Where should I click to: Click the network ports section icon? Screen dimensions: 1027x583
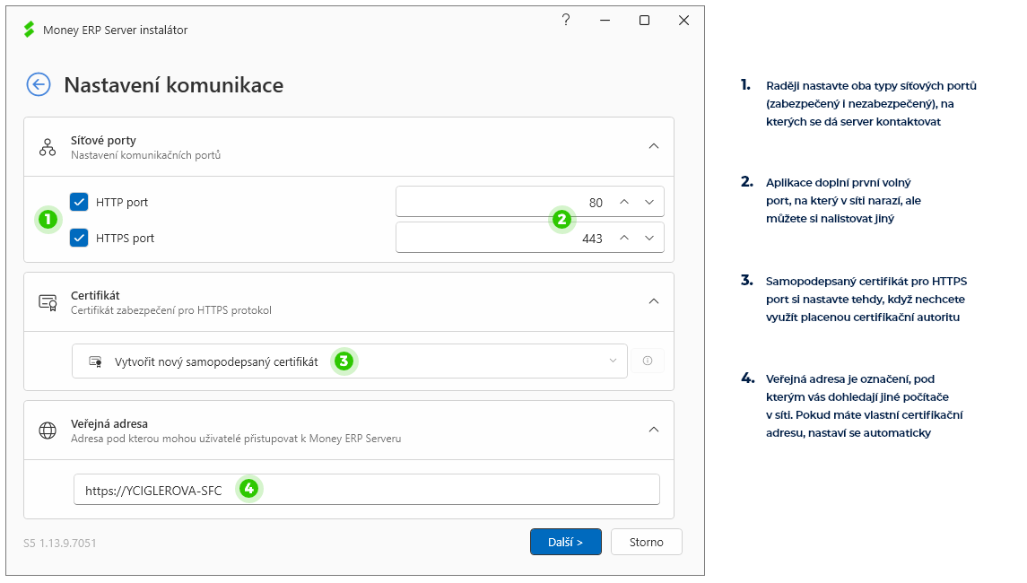[x=48, y=147]
